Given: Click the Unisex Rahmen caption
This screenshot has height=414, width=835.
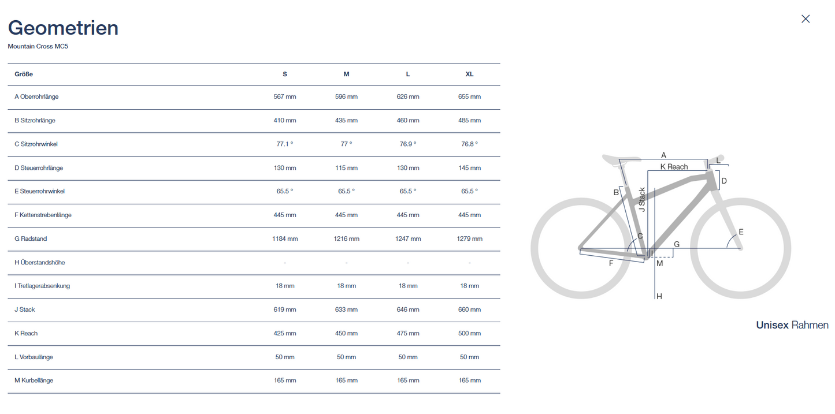Looking at the screenshot, I should [792, 325].
